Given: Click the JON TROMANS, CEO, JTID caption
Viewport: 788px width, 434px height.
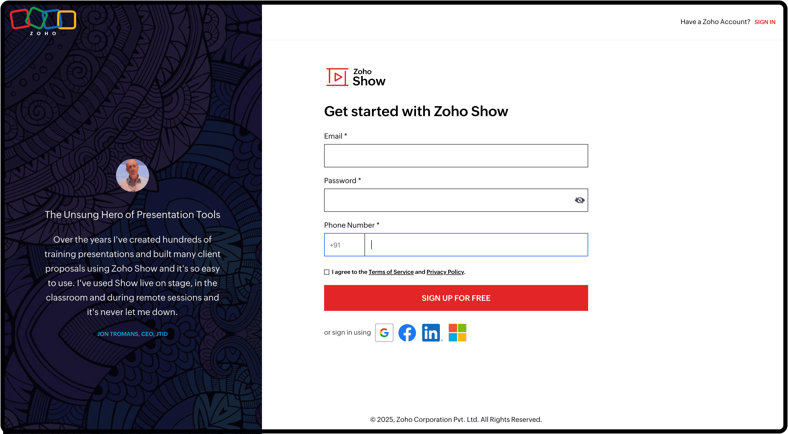Looking at the screenshot, I should pyautogui.click(x=133, y=334).
